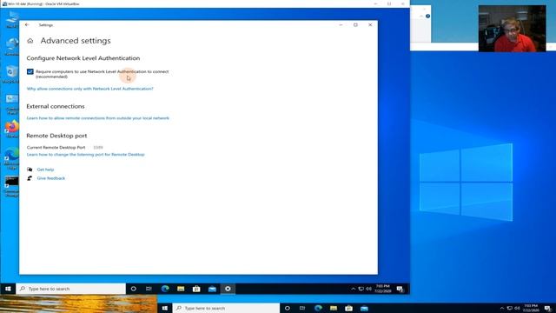Click the Get help chat bubble icon
Viewport: 556px width, 313px height.
[x=30, y=170]
